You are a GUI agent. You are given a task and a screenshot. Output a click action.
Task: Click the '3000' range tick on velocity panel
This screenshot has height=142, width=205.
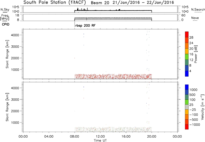point(15,99)
